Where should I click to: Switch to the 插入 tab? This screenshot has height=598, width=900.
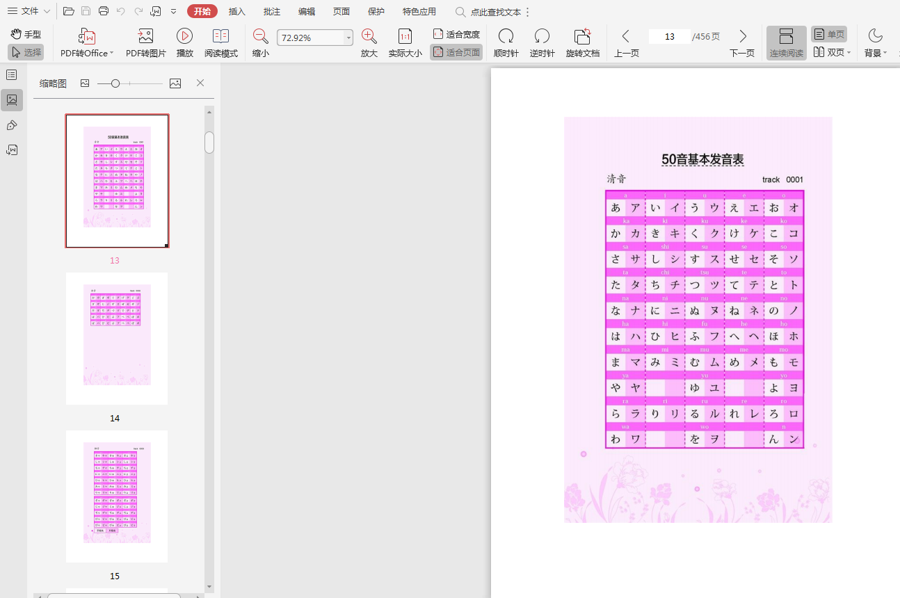pyautogui.click(x=237, y=11)
